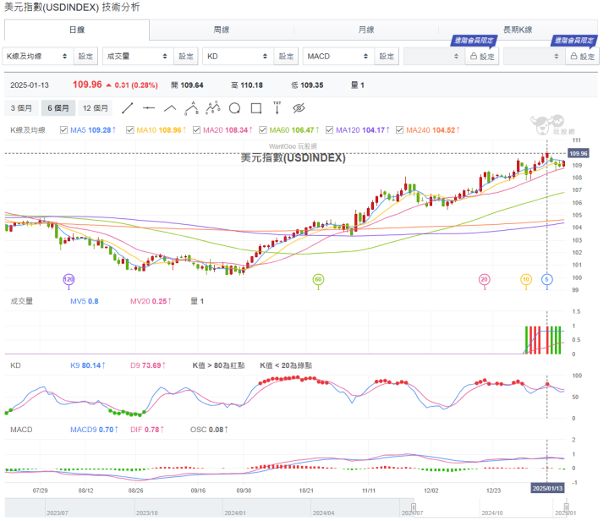The width and height of the screenshot is (609, 521).
Task: Click the OSC 0.08 value
Action: tap(209, 430)
